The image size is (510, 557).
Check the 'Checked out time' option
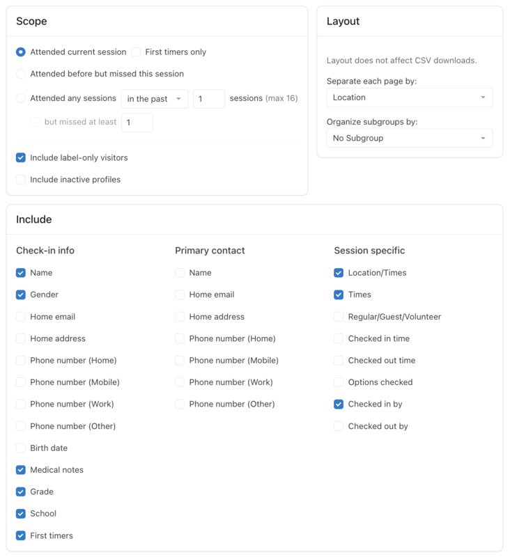(x=339, y=361)
